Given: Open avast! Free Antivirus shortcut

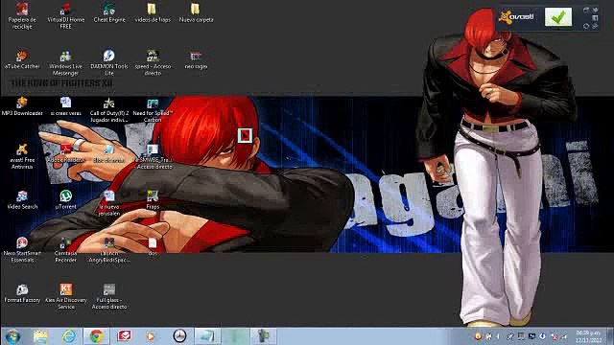Looking at the screenshot, I should click(x=22, y=156).
